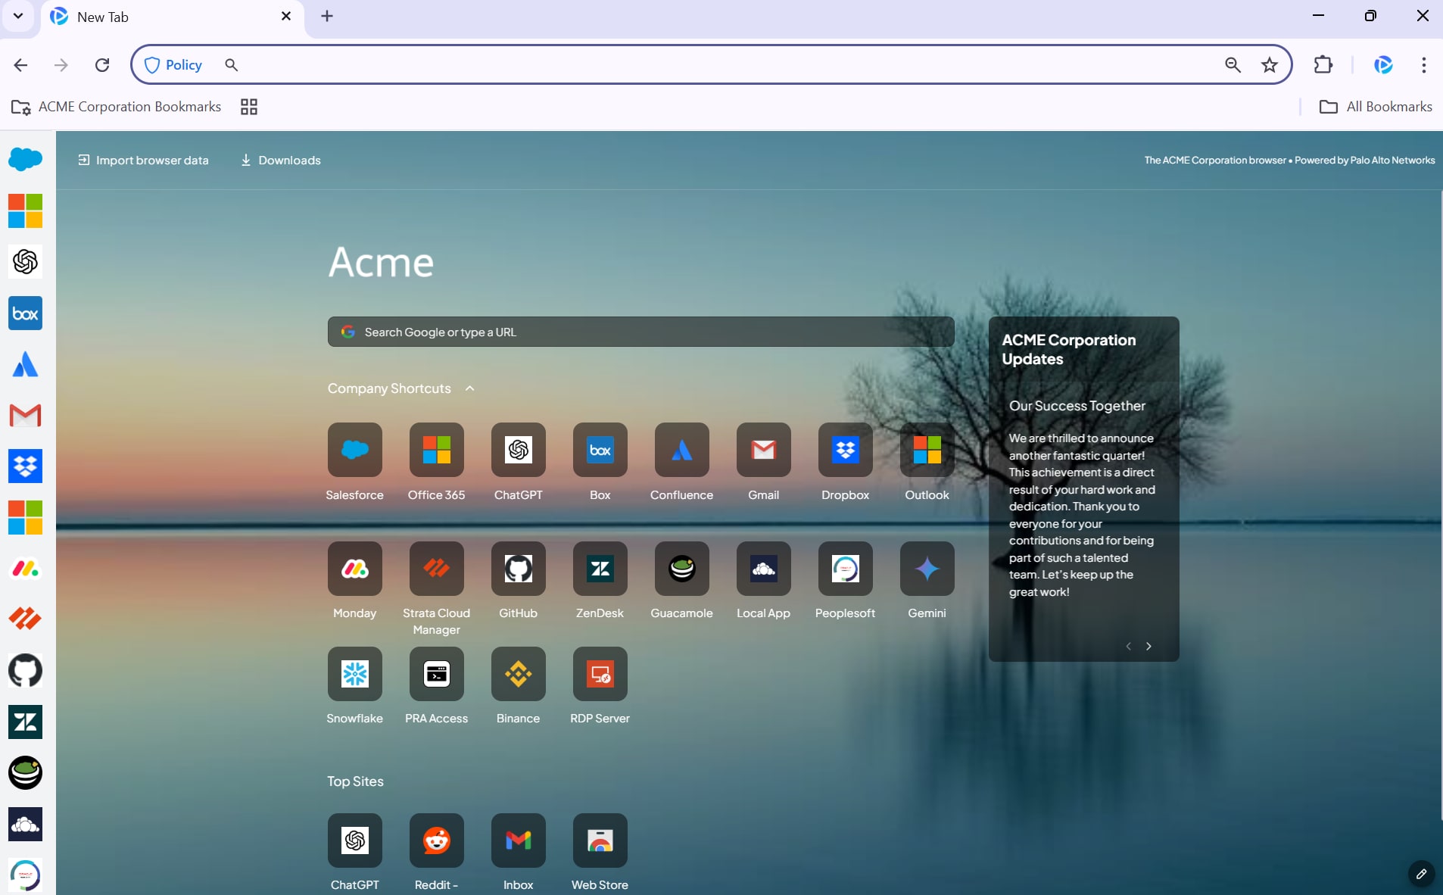Open a new browser tab
The image size is (1443, 895).
(x=327, y=16)
